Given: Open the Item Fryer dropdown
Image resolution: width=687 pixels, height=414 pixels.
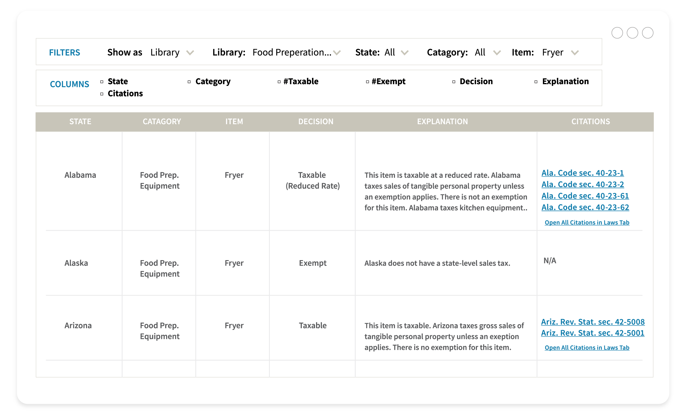Looking at the screenshot, I should point(575,52).
